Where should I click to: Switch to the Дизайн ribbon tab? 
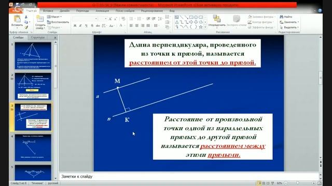(64, 11)
